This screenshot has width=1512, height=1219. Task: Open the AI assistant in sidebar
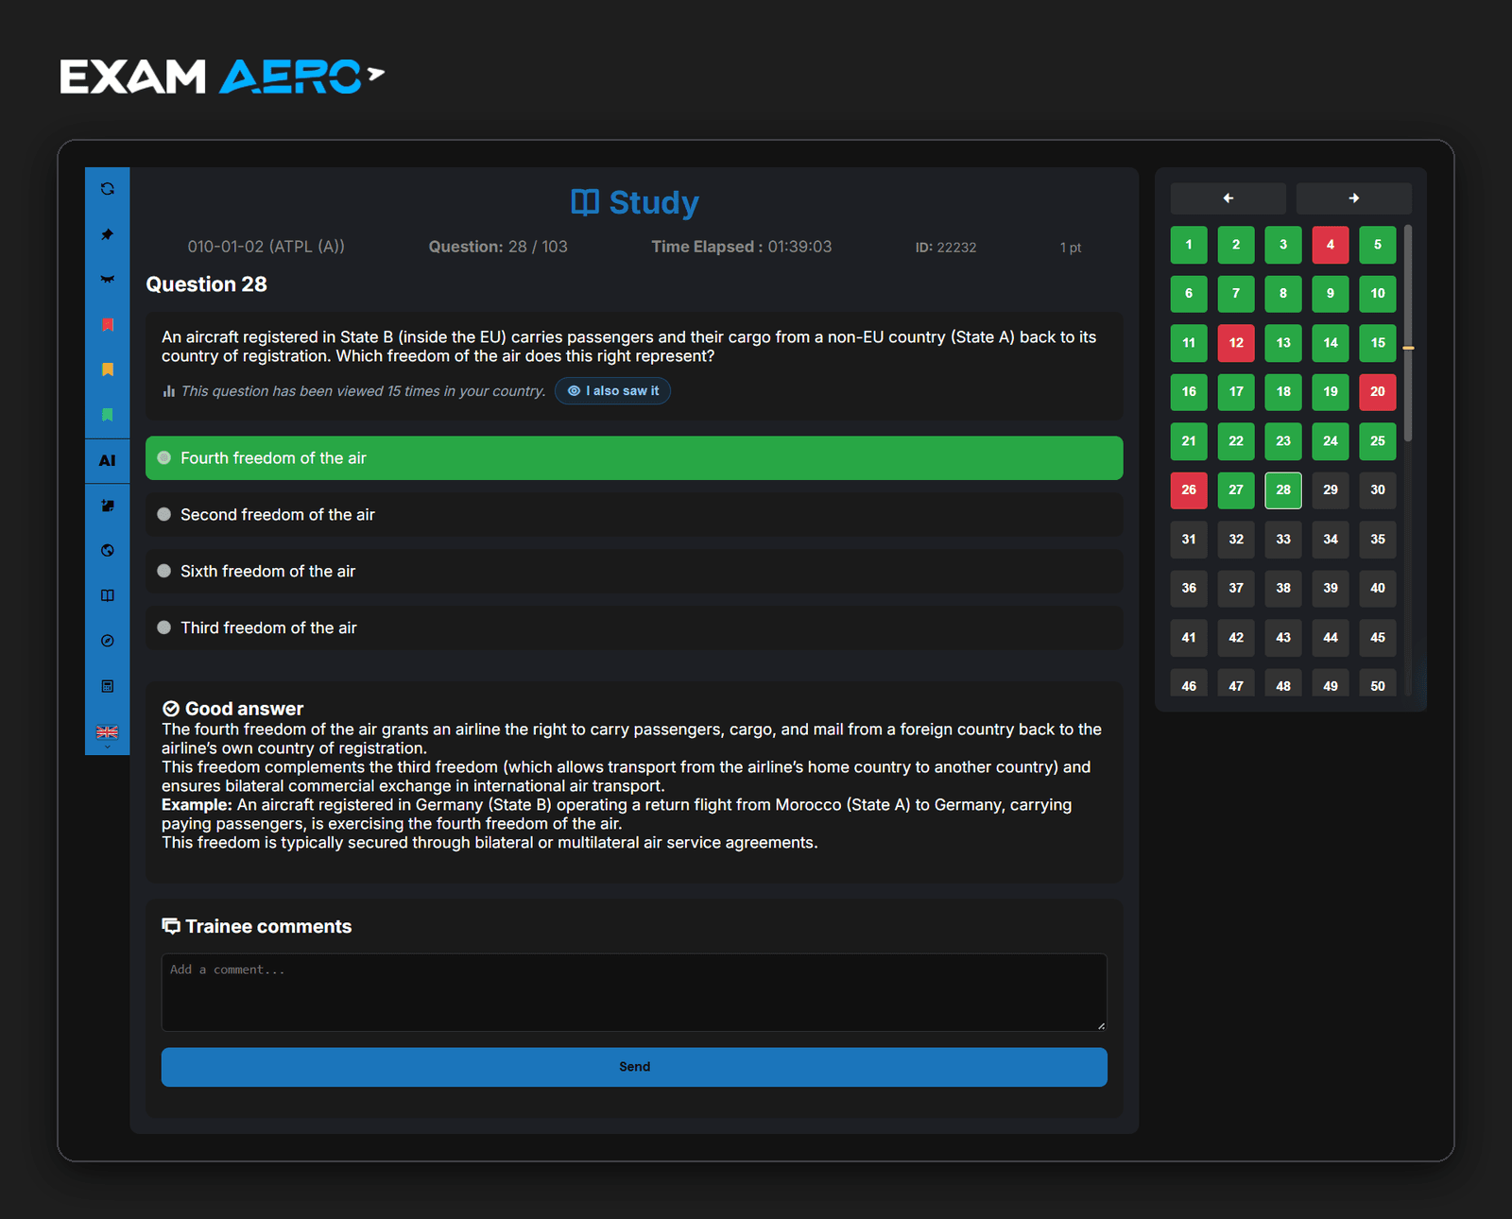108,461
